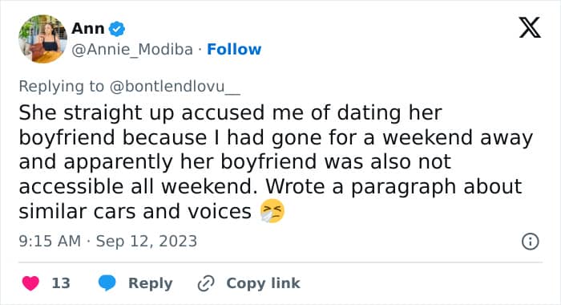Click the 'Replying to' label
Viewport: 561px width, 305px height.
(x=61, y=87)
